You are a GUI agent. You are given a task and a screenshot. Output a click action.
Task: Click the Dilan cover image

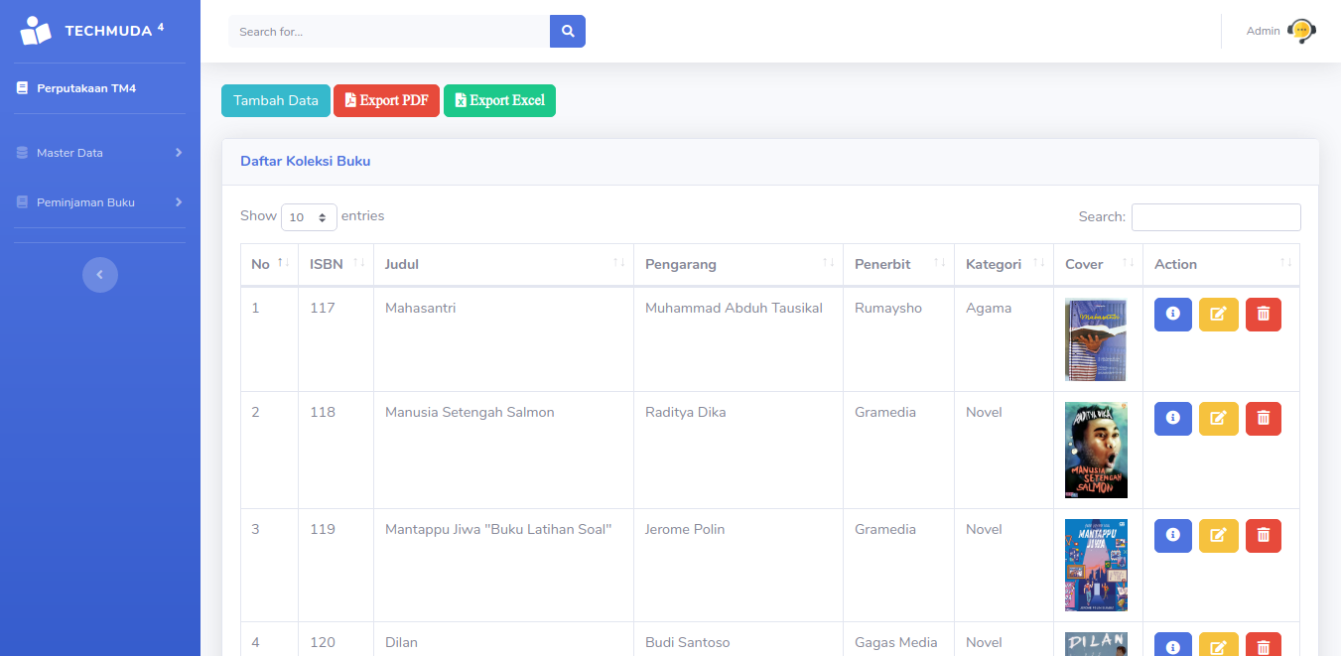[1096, 644]
